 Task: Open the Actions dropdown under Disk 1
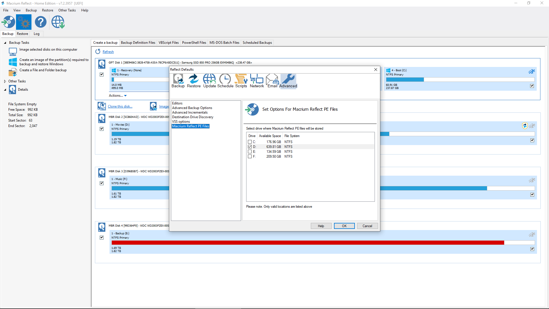118,96
